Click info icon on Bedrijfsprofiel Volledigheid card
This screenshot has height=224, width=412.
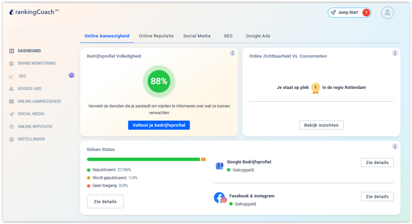[x=232, y=53]
